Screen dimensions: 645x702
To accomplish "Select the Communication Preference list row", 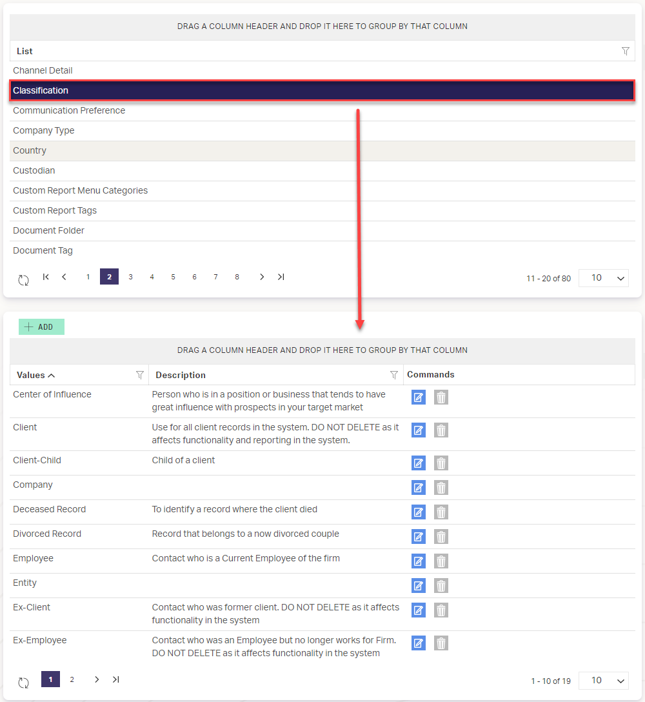I will [322, 110].
